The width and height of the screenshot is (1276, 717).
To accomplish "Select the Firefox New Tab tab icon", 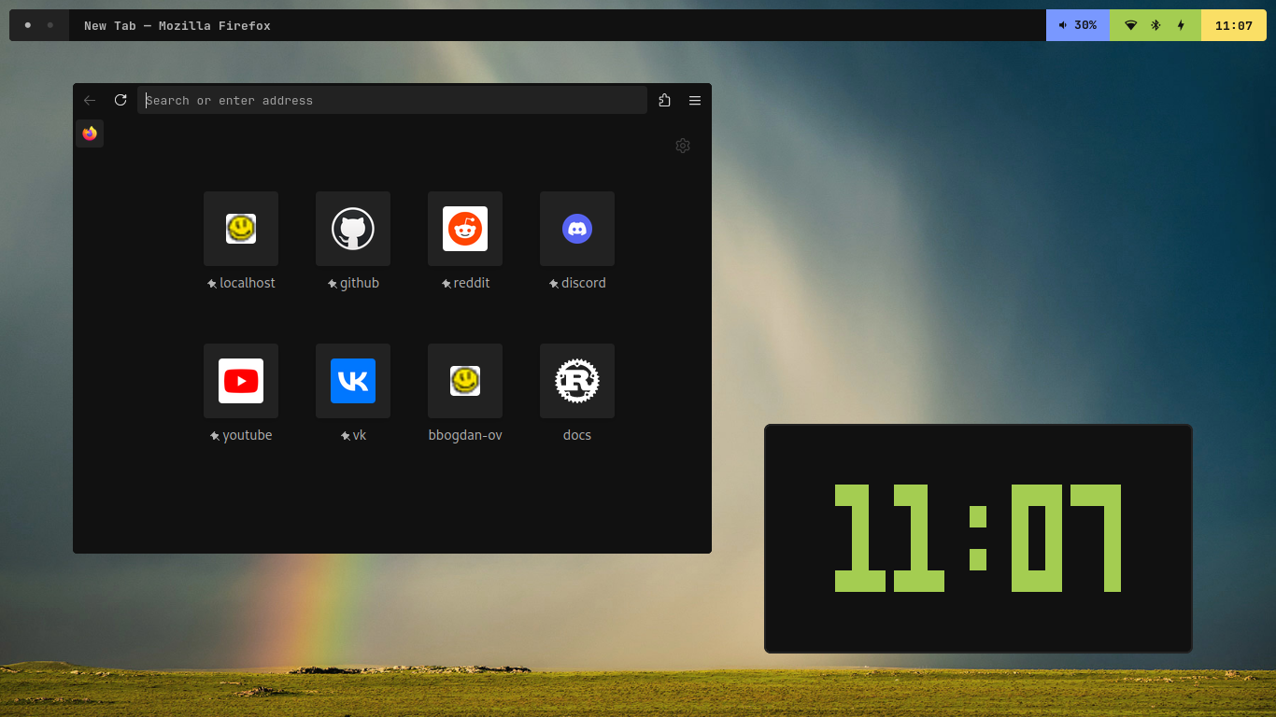I will (x=90, y=134).
